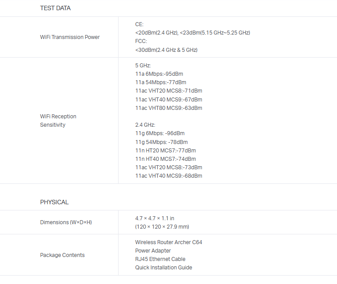337x284 pixels.
Task: Click the Wireless Router Archer C64 text
Action: pyautogui.click(x=168, y=242)
